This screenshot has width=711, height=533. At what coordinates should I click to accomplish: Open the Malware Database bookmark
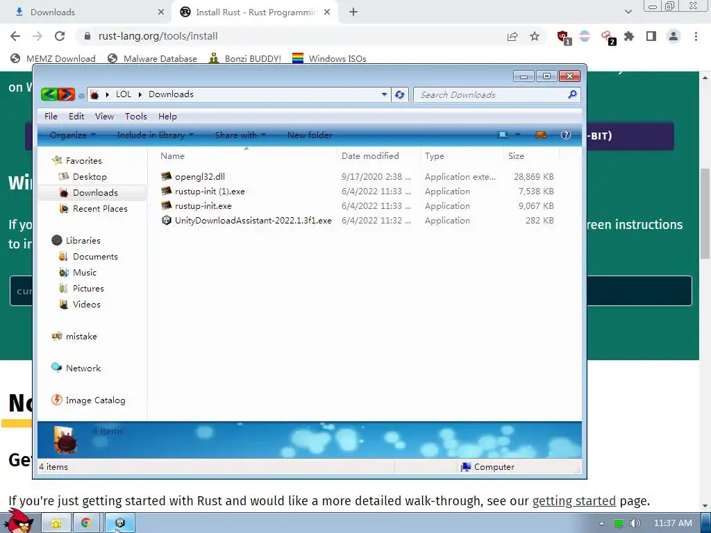(152, 58)
